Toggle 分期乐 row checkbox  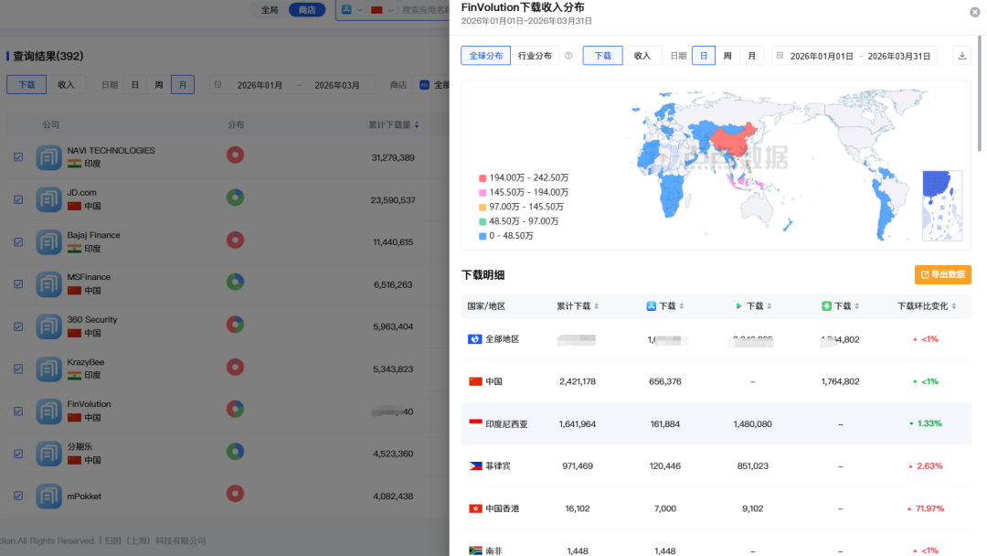pos(18,454)
